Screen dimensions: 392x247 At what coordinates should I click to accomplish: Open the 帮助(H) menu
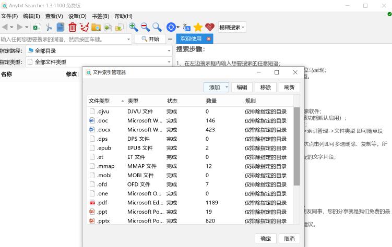click(x=123, y=16)
